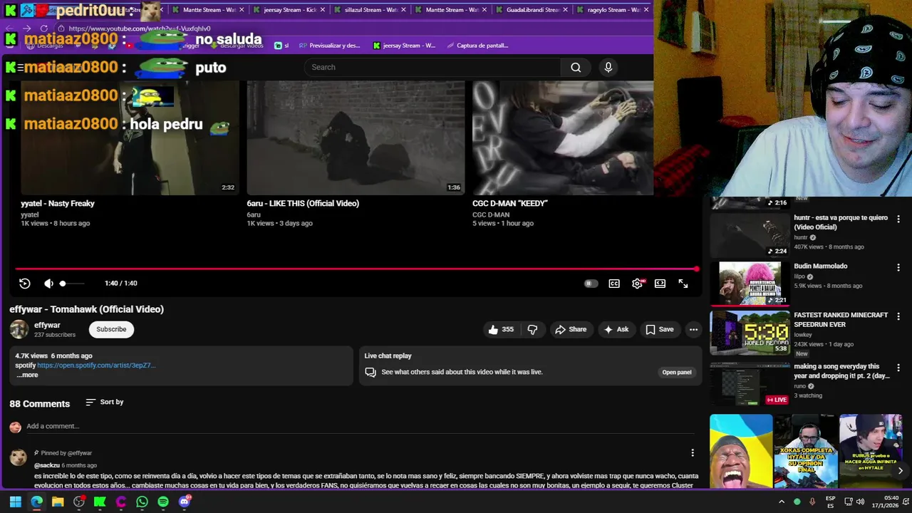The height and width of the screenshot is (513, 912).
Task: Save the video to a playlist
Action: tap(660, 329)
